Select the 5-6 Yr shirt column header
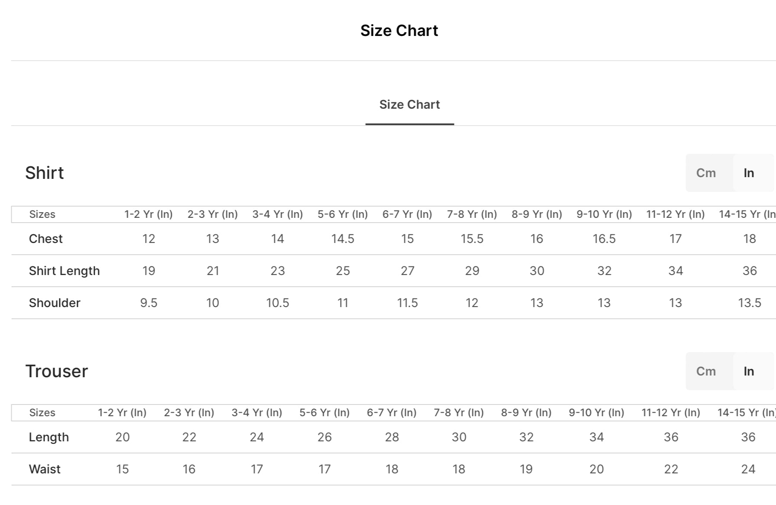The height and width of the screenshot is (505, 776). 342,214
